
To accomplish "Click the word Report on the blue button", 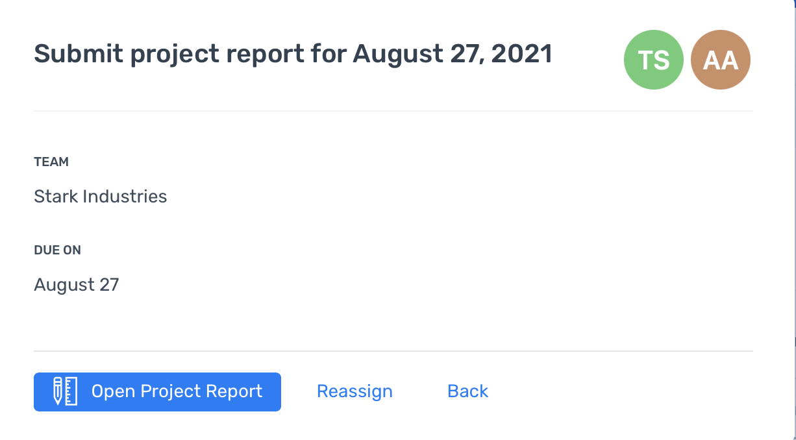I will coord(234,392).
